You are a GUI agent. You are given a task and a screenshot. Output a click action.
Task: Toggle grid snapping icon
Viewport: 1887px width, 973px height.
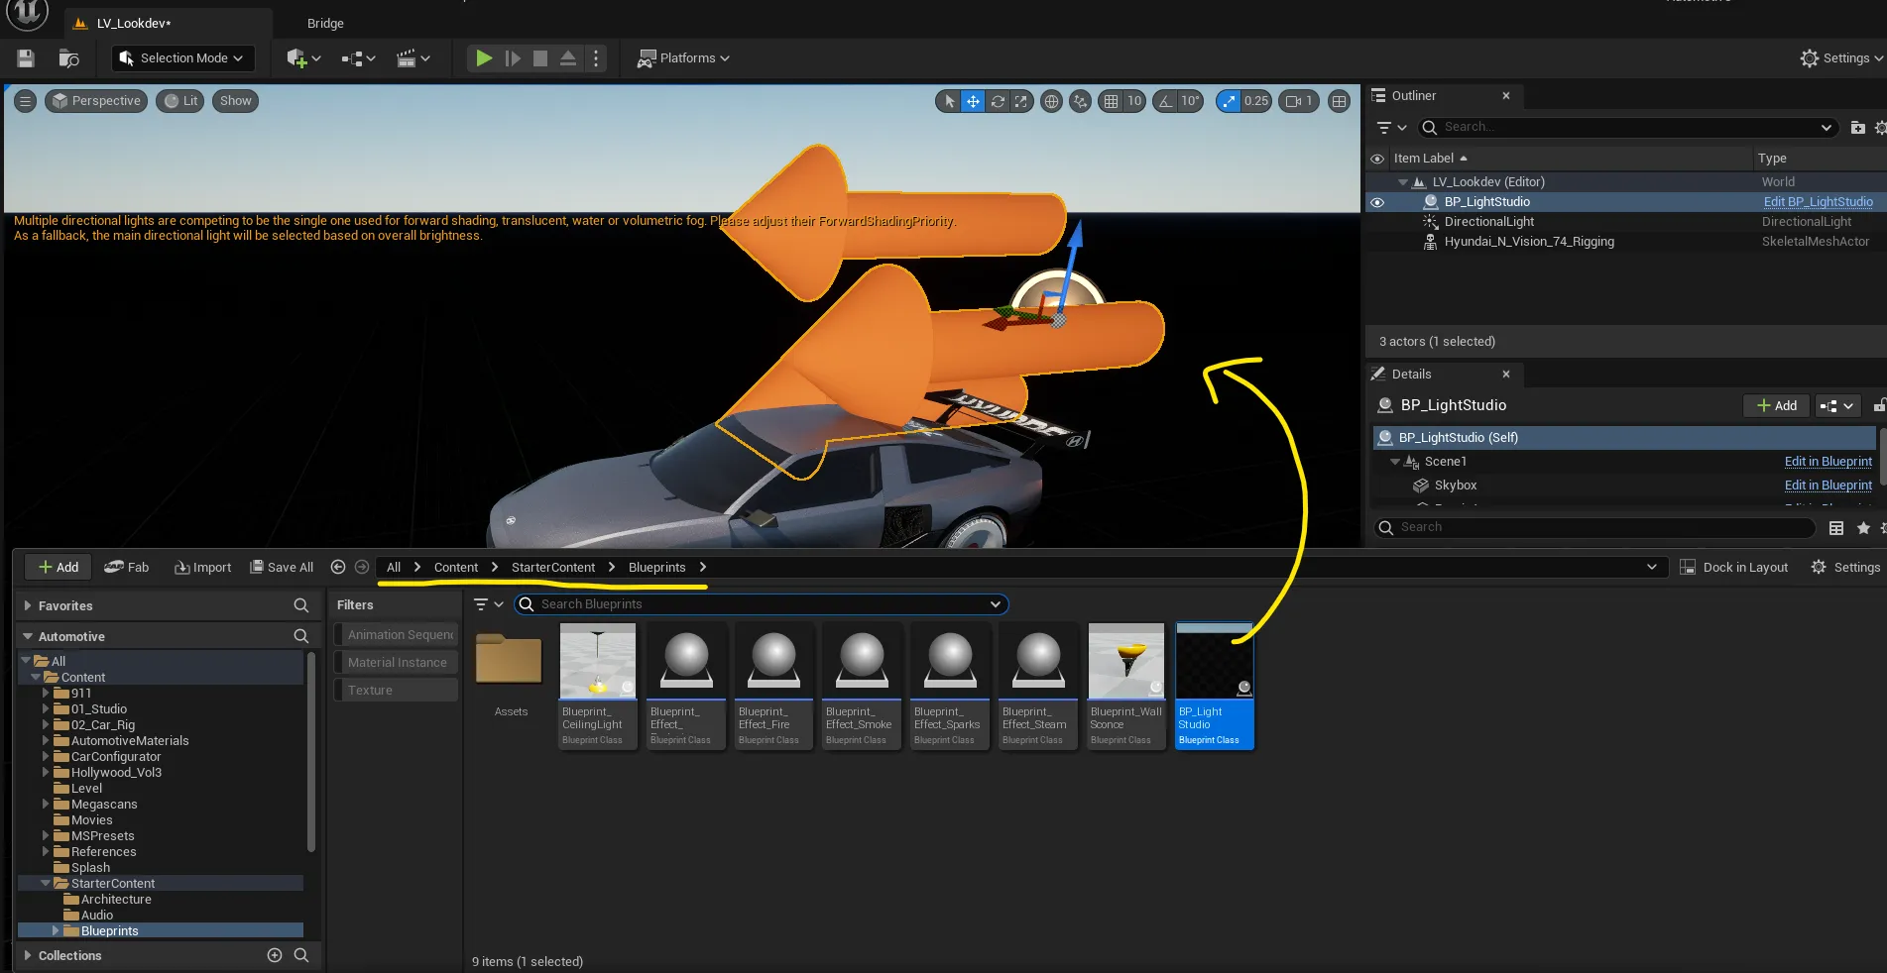coord(1111,101)
